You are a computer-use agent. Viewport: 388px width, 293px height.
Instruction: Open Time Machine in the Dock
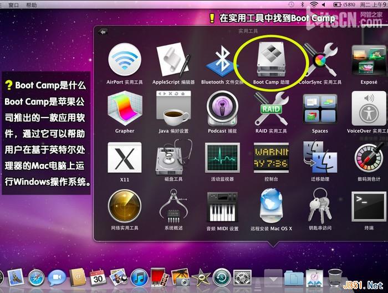pyautogui.click(x=222, y=277)
